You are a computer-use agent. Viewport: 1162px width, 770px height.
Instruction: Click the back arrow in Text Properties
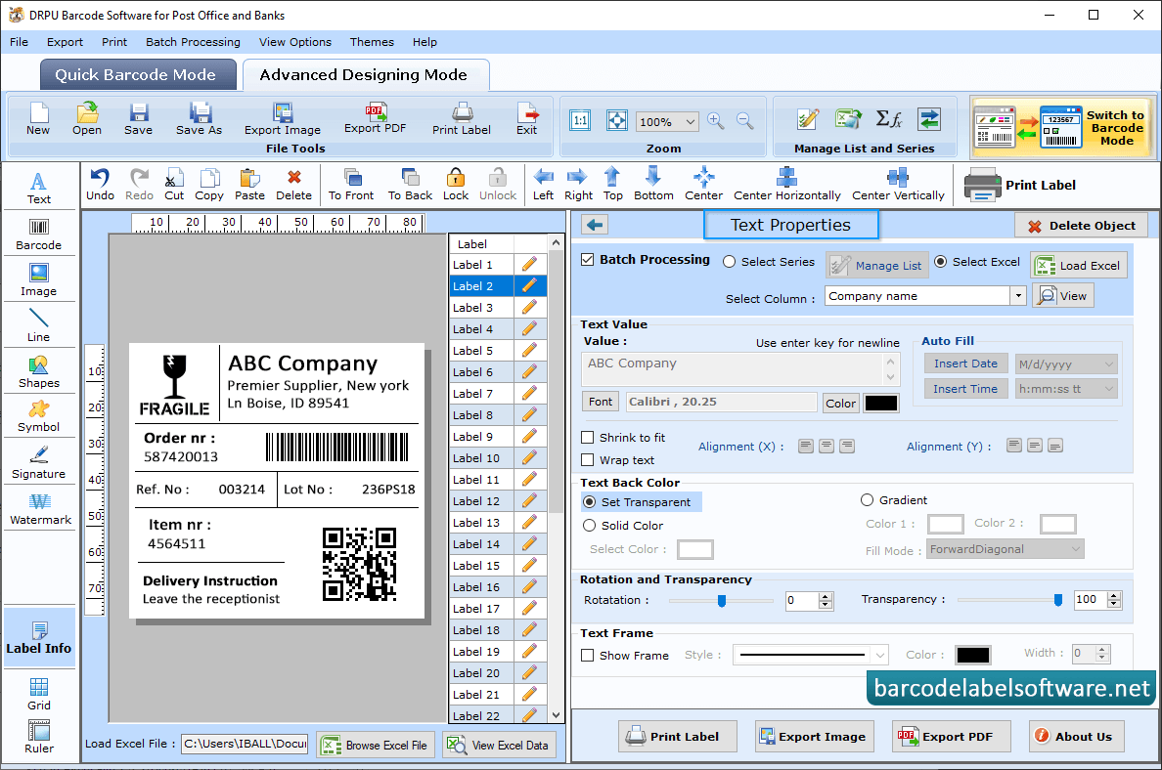[x=595, y=225]
